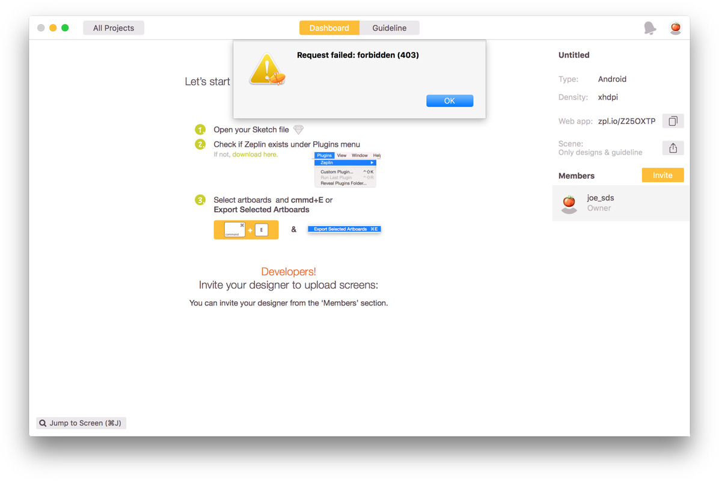Invite a member with Invite button
This screenshot has width=719, height=481.
coord(662,175)
